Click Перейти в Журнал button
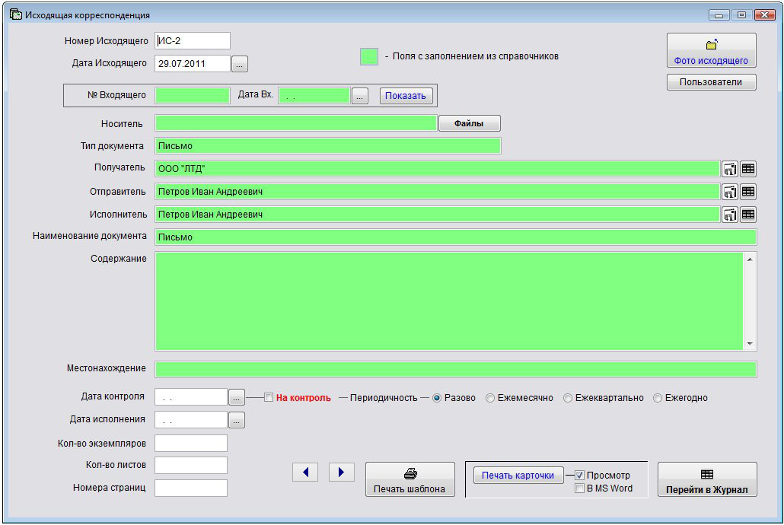The height and width of the screenshot is (525, 784). [707, 479]
